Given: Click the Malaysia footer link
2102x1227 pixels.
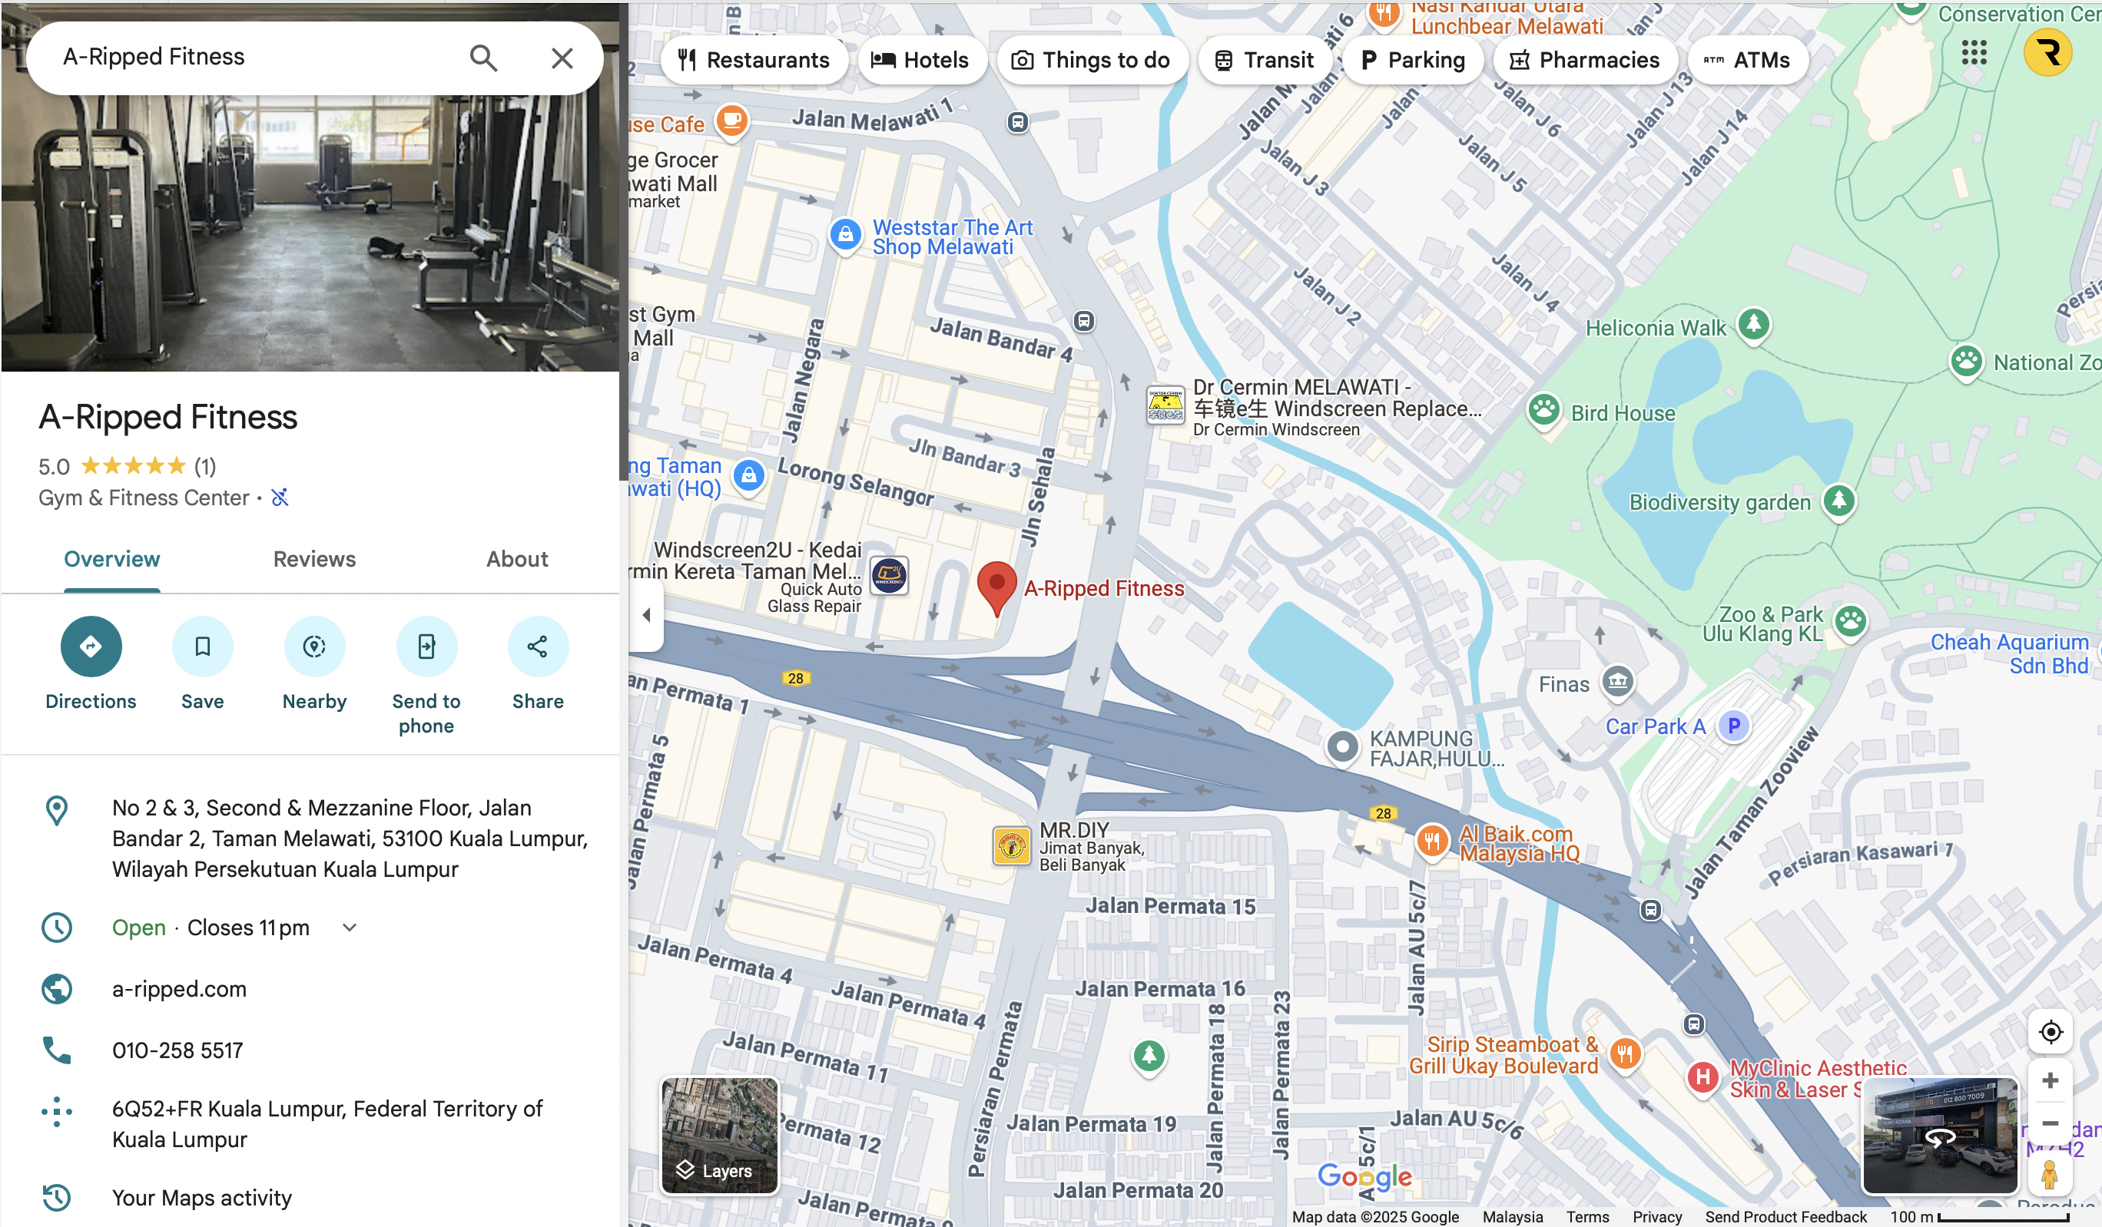Looking at the screenshot, I should [1512, 1217].
